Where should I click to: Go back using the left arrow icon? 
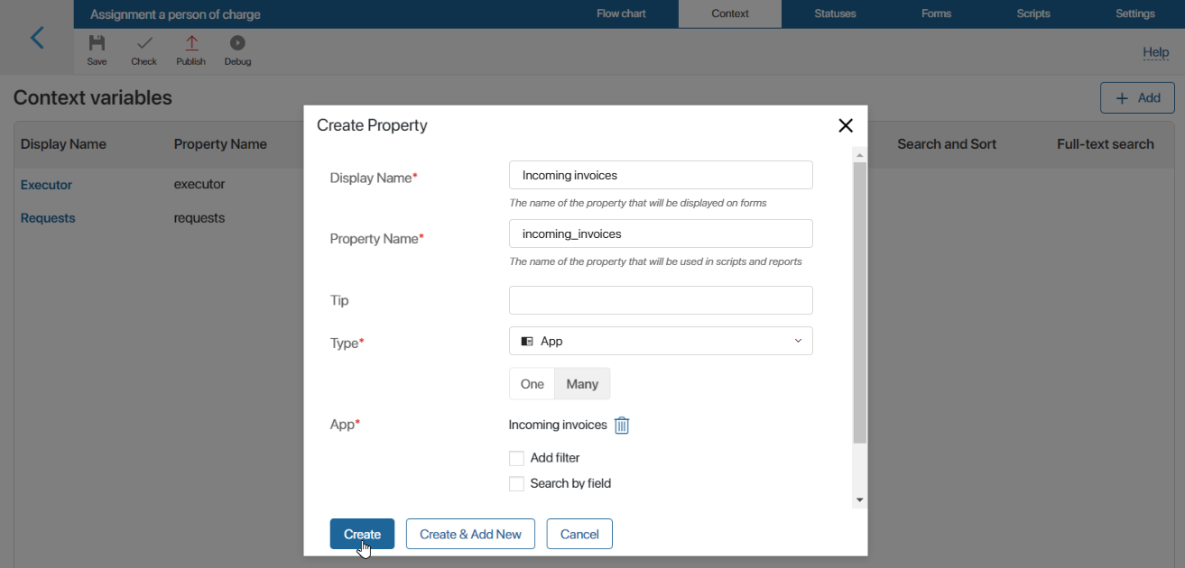pyautogui.click(x=37, y=38)
